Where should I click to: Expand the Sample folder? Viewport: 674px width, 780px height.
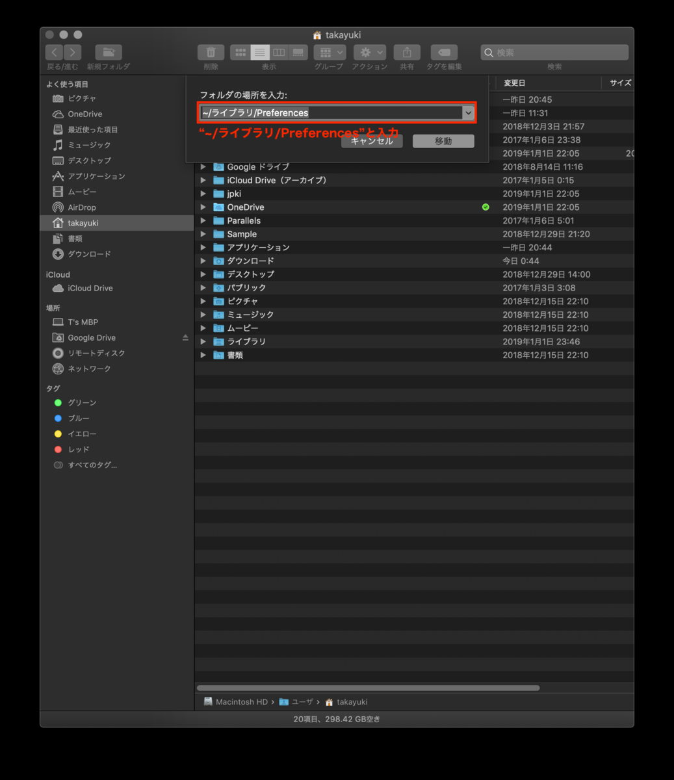click(x=203, y=234)
